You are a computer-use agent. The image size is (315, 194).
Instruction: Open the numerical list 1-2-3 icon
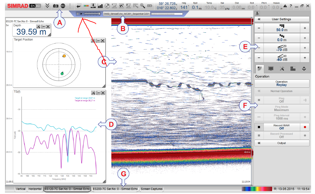point(136,6)
